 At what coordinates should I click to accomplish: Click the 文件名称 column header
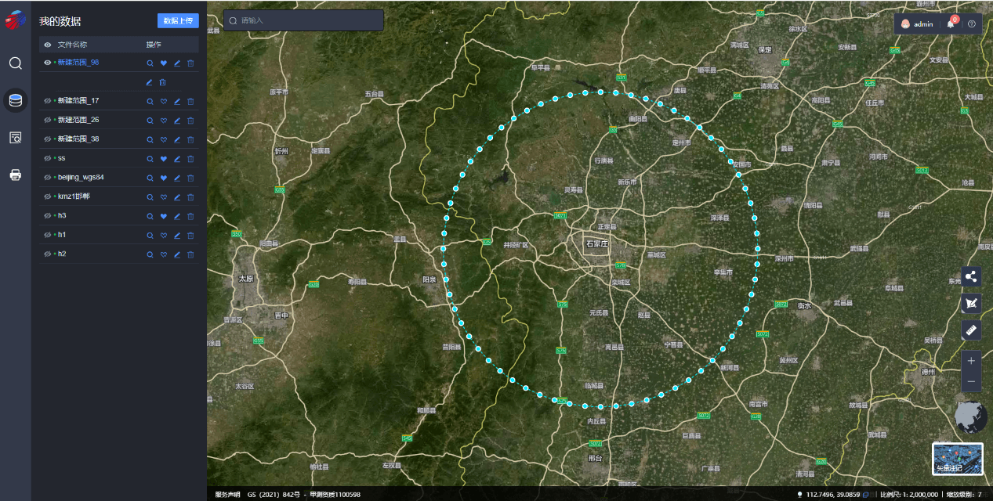point(72,45)
